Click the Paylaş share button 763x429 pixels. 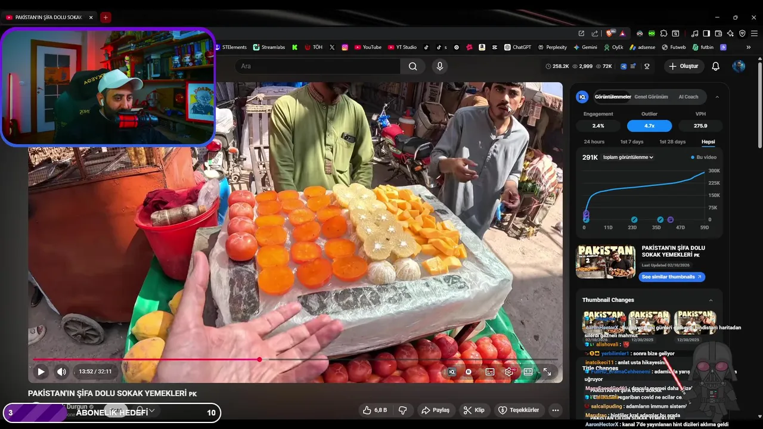point(435,410)
